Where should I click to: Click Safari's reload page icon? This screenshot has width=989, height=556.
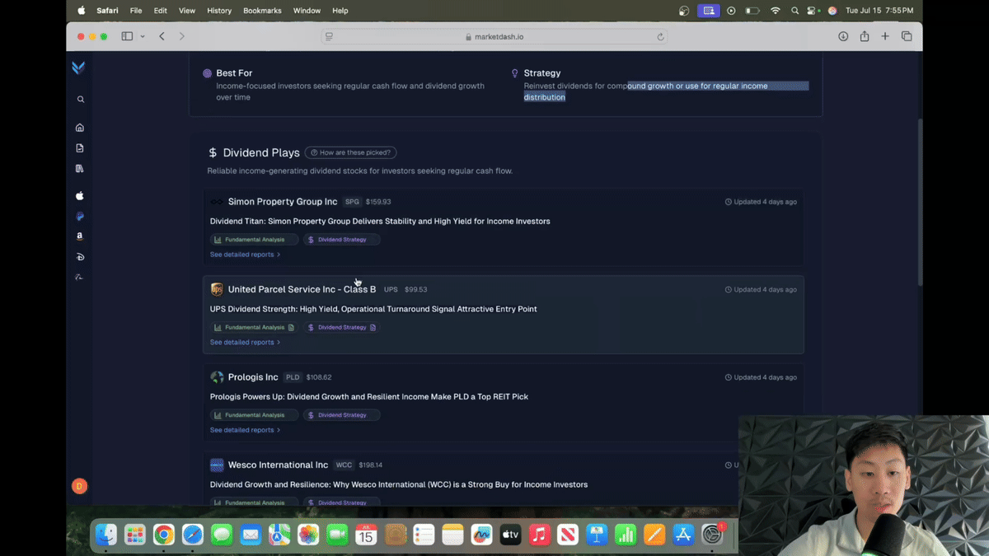pyautogui.click(x=660, y=36)
